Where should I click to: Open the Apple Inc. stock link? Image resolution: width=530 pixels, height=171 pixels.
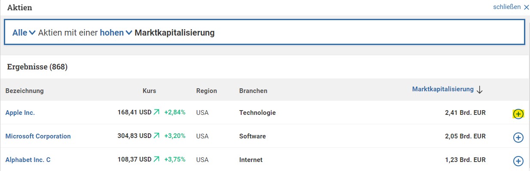point(20,113)
